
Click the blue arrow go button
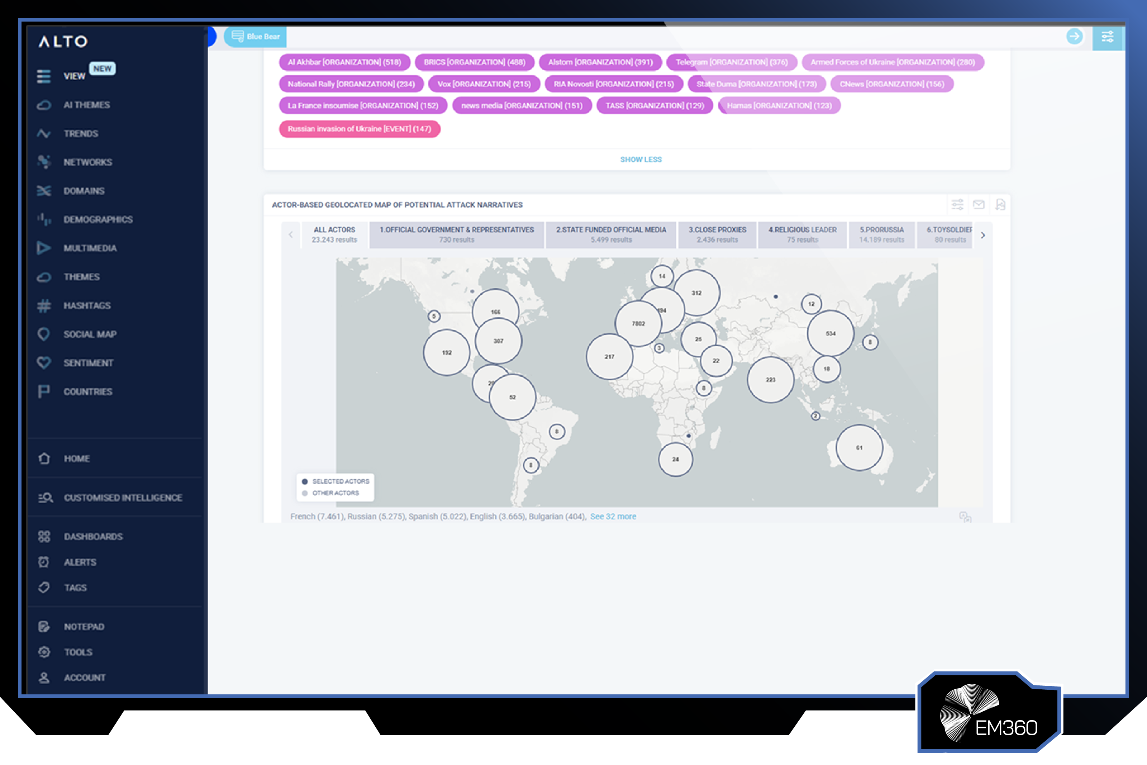point(1074,36)
